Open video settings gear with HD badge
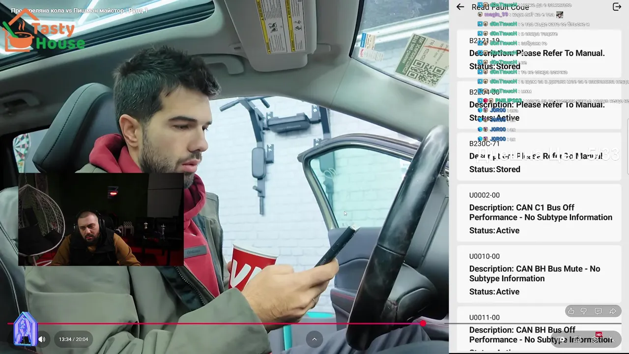Image resolution: width=629 pixels, height=354 pixels. pyautogui.click(x=596, y=339)
